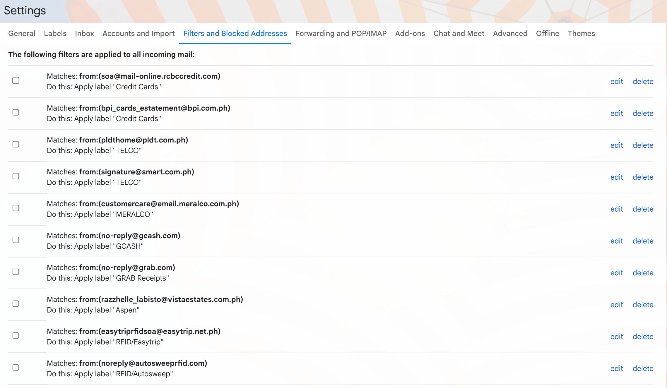Viewport: 667px width, 388px height.
Task: Delete the Aspen label filter
Action: click(x=643, y=305)
